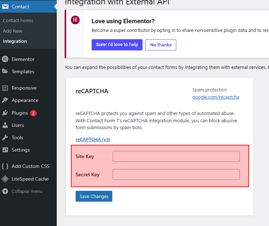Dismiss with No thanks button
Viewport: 269px width, 226px height.
(161, 45)
